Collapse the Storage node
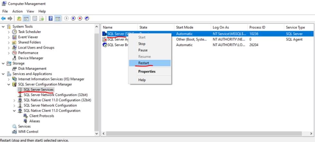This screenshot has width=315, height=142. (3, 63)
